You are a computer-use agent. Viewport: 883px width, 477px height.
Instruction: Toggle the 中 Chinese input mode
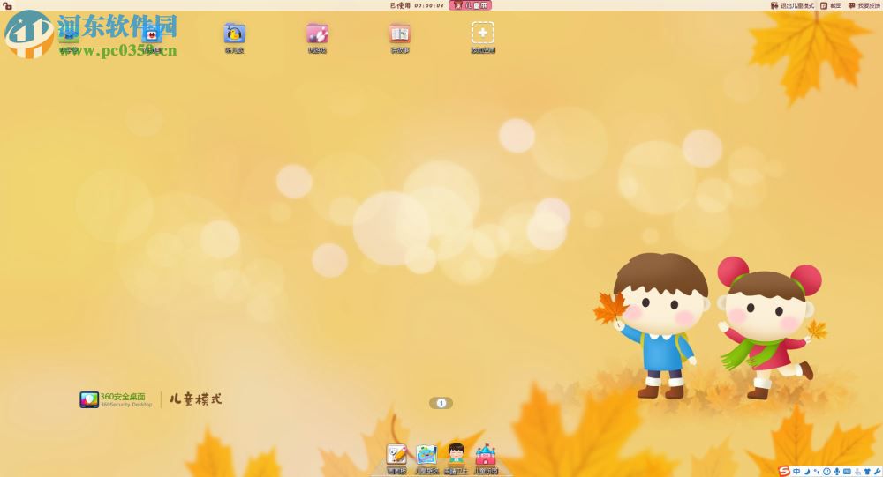click(x=796, y=472)
